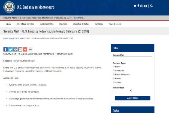Open the embassy Twitter page icon

135,6
